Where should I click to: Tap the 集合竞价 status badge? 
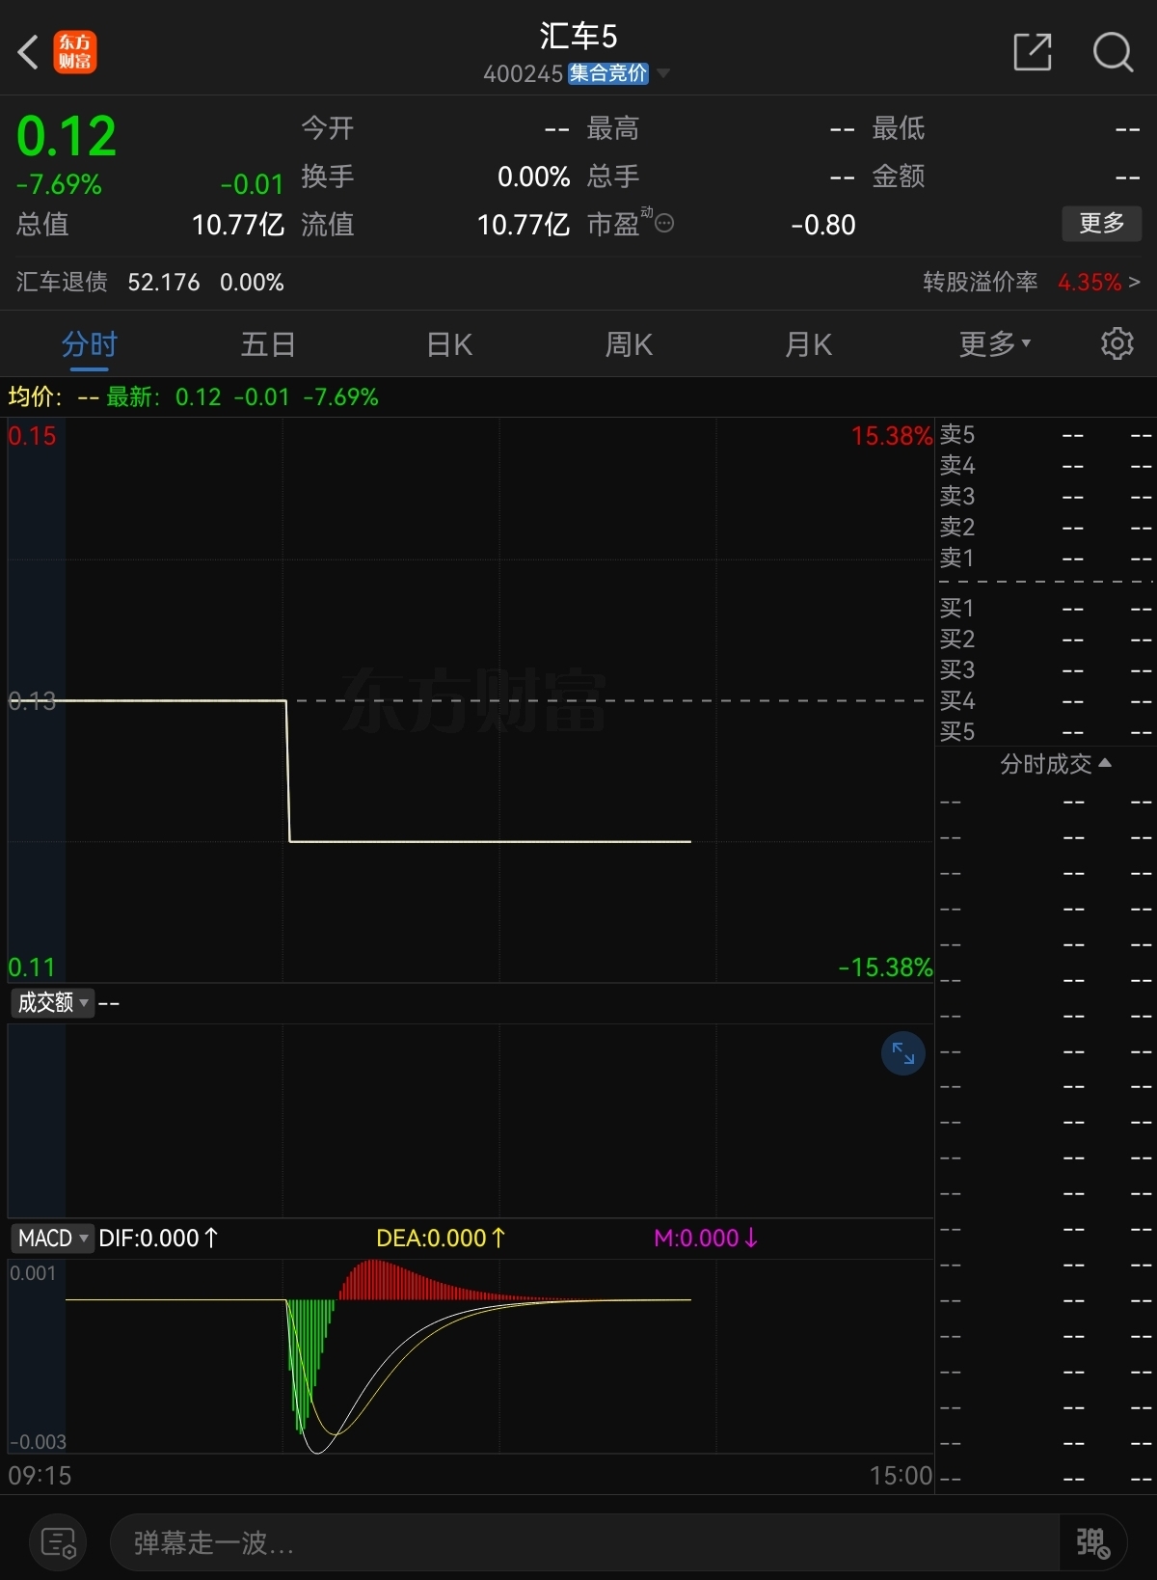click(x=608, y=73)
